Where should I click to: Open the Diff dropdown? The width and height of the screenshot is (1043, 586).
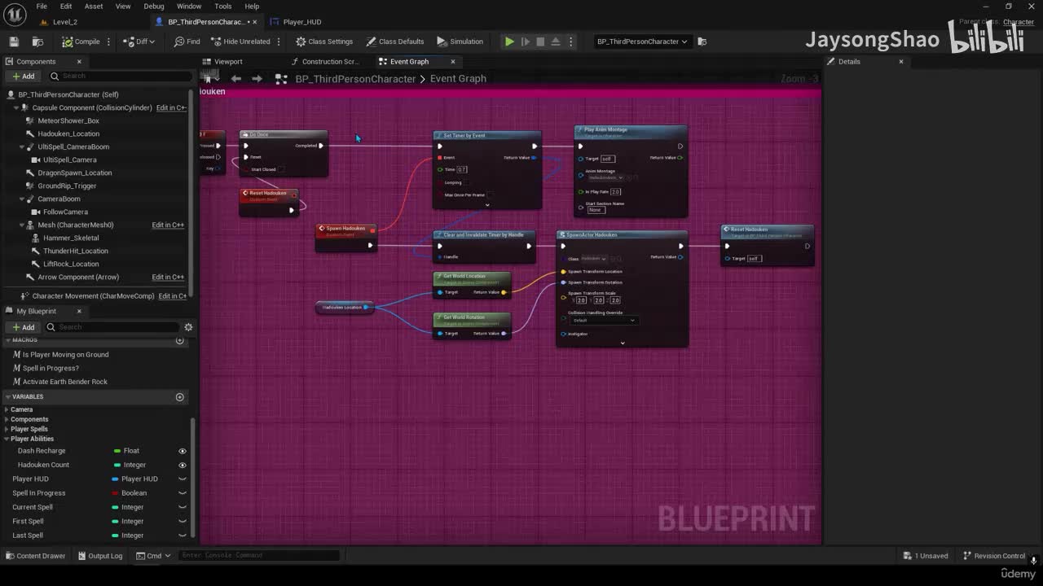point(139,42)
